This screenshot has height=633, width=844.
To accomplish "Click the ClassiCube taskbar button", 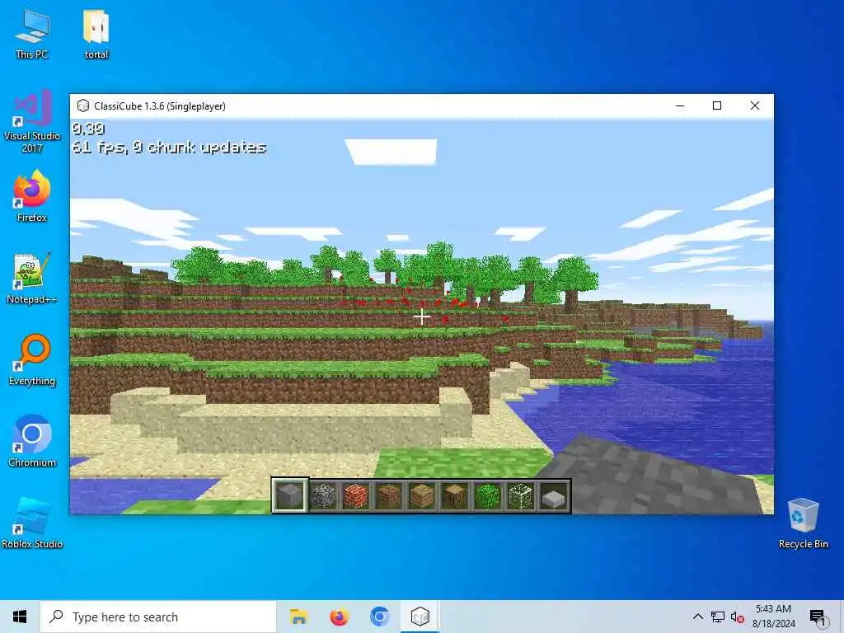I will [420, 617].
